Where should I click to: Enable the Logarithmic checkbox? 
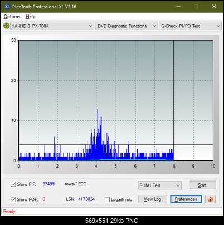pos(107,199)
